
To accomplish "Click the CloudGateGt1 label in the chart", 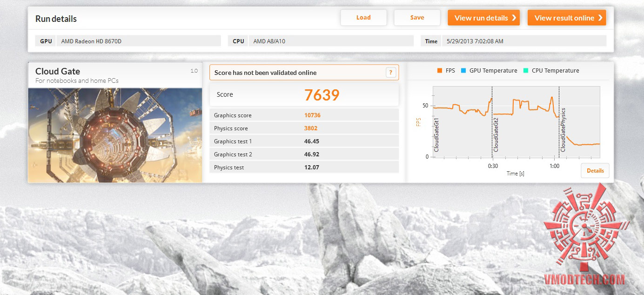I will (436, 134).
